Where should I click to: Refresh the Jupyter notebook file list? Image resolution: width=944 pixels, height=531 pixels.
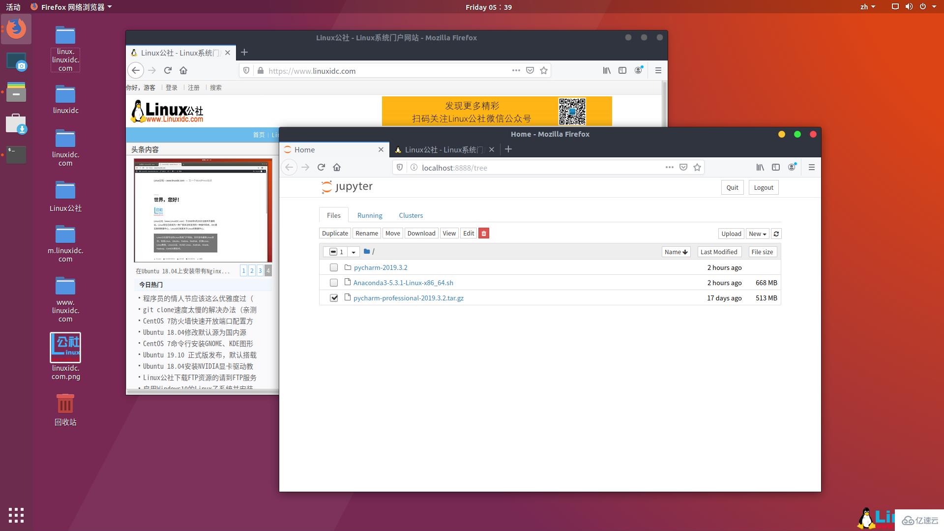[x=776, y=234]
